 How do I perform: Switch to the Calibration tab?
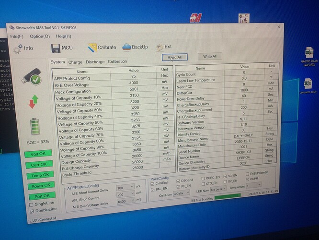[x=117, y=61]
